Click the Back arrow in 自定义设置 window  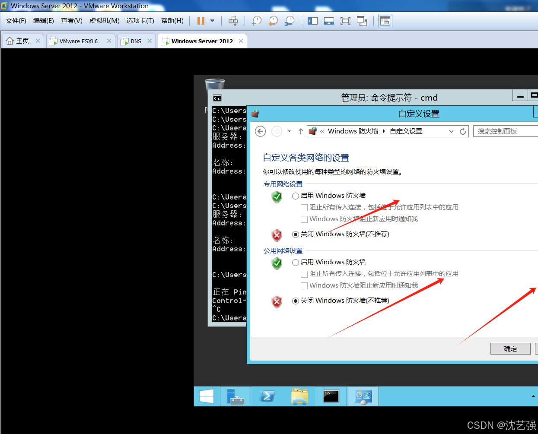260,131
